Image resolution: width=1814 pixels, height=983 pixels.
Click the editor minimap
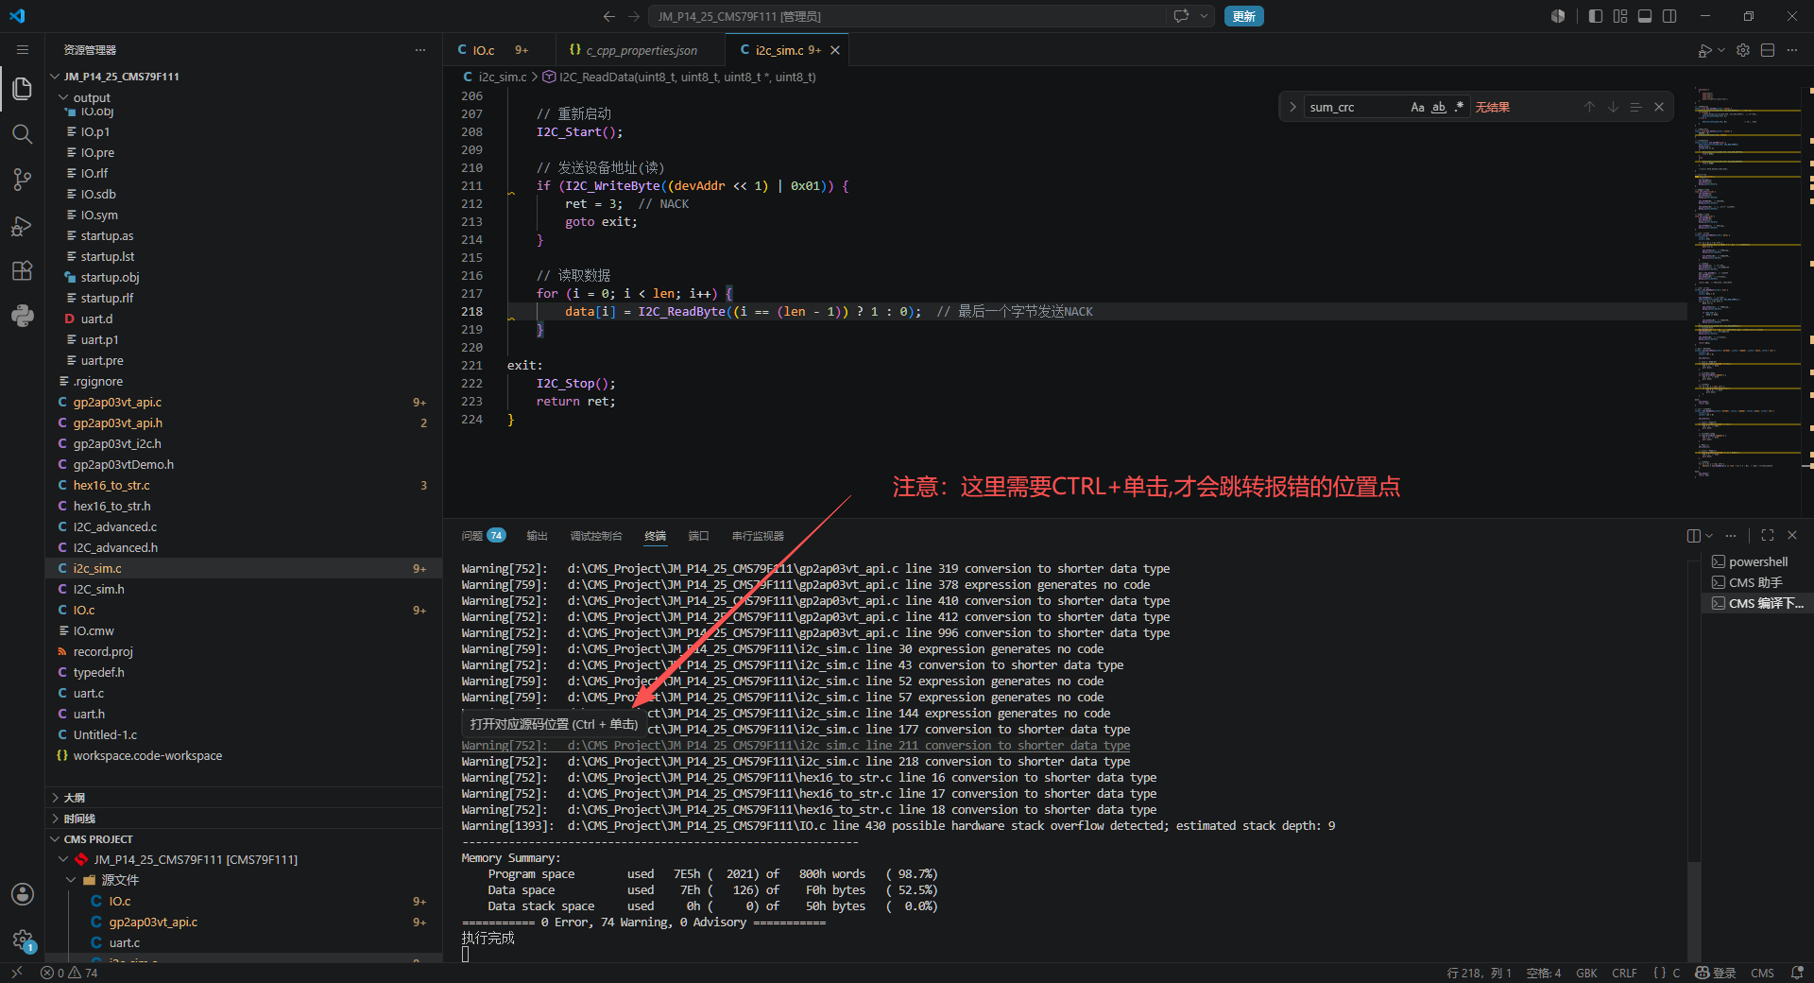click(x=1748, y=284)
